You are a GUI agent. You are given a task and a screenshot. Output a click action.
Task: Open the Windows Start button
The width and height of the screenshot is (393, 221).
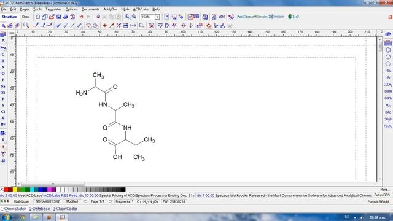point(6,217)
